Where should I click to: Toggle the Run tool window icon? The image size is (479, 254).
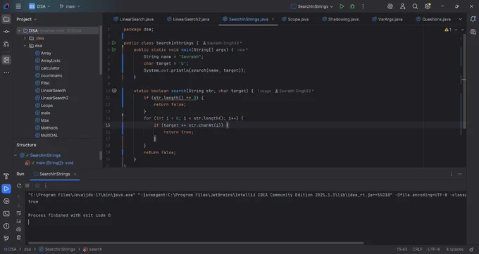pyautogui.click(x=6, y=189)
